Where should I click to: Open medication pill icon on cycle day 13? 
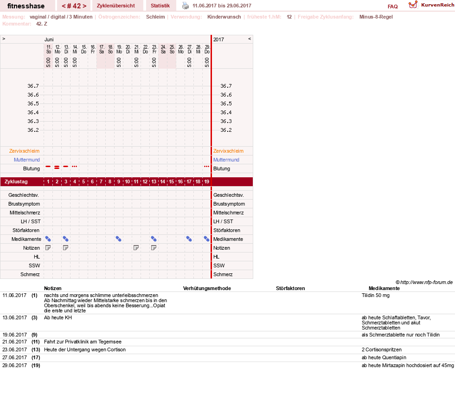154,239
